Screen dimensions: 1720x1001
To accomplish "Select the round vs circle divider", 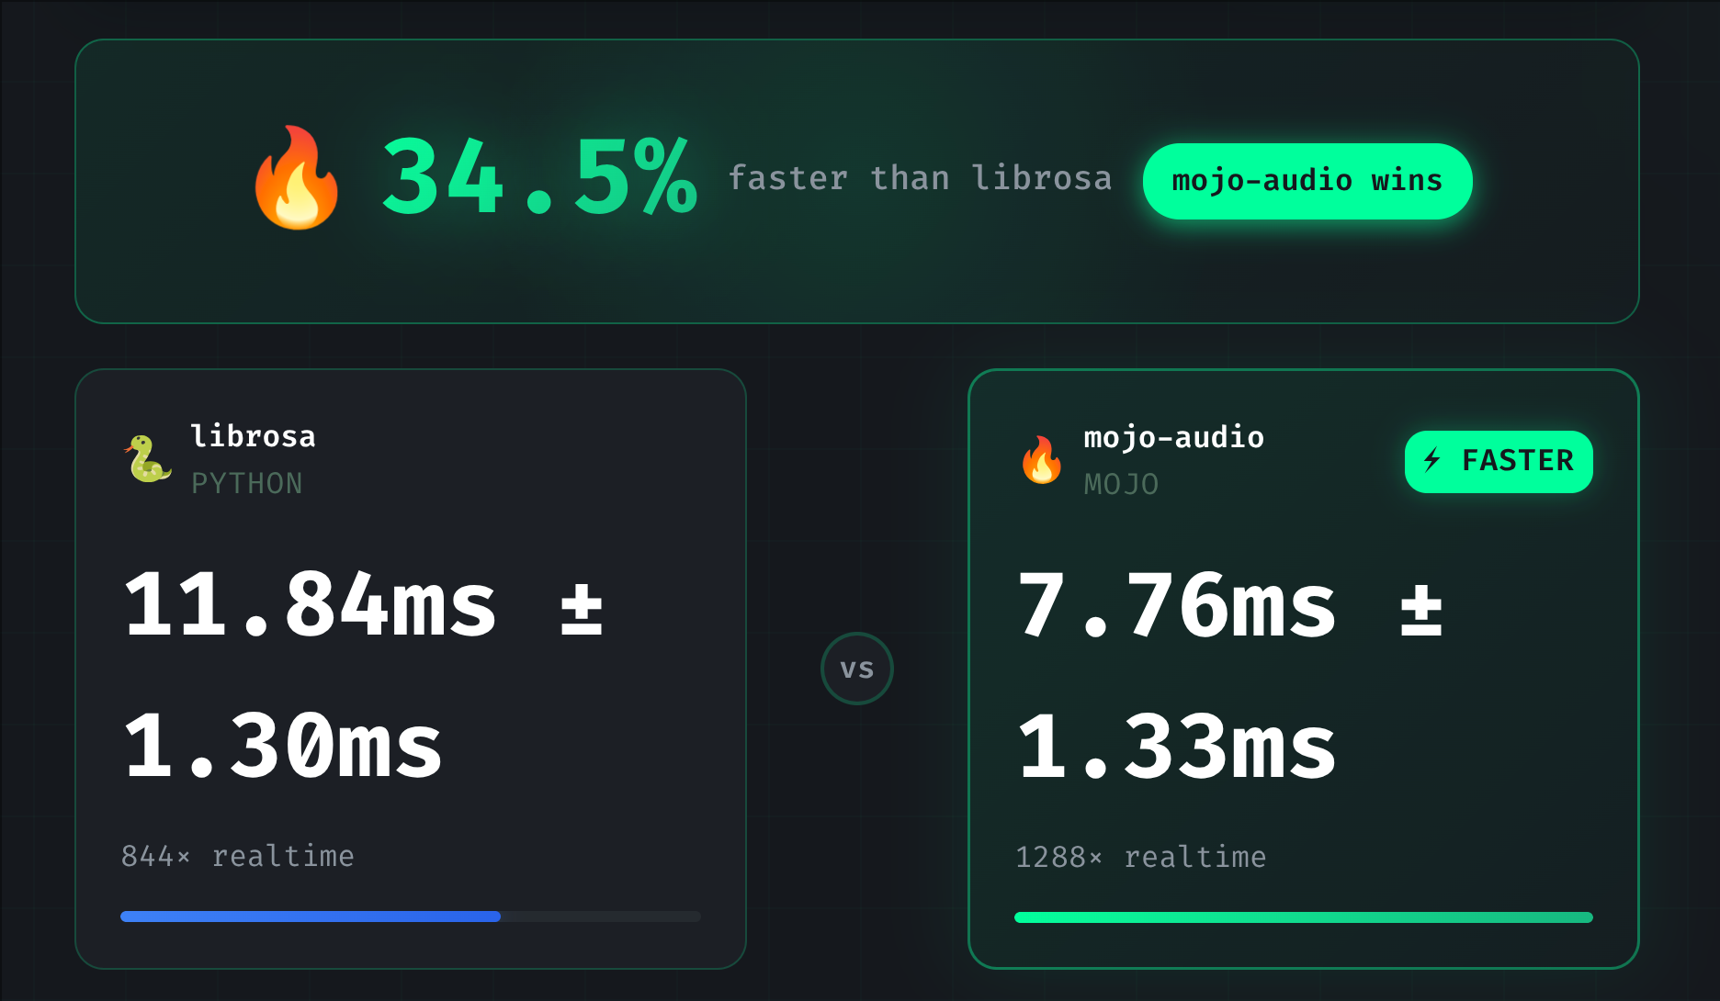I will [857, 669].
